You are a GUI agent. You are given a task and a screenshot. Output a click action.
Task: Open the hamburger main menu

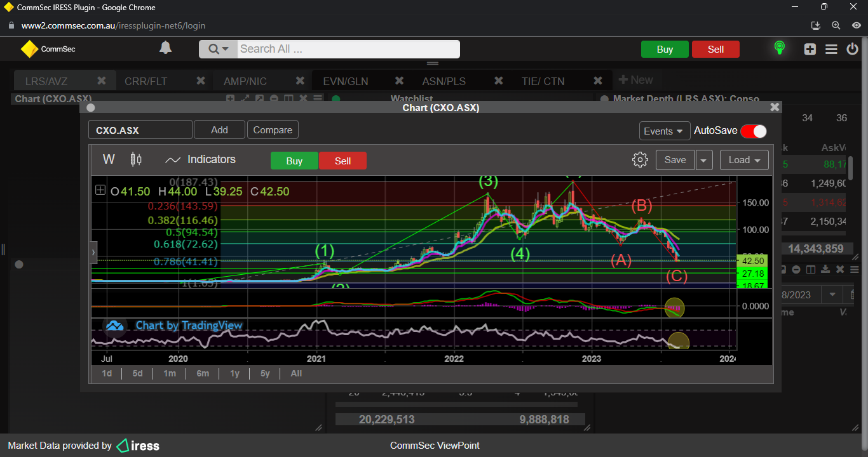[x=831, y=49]
